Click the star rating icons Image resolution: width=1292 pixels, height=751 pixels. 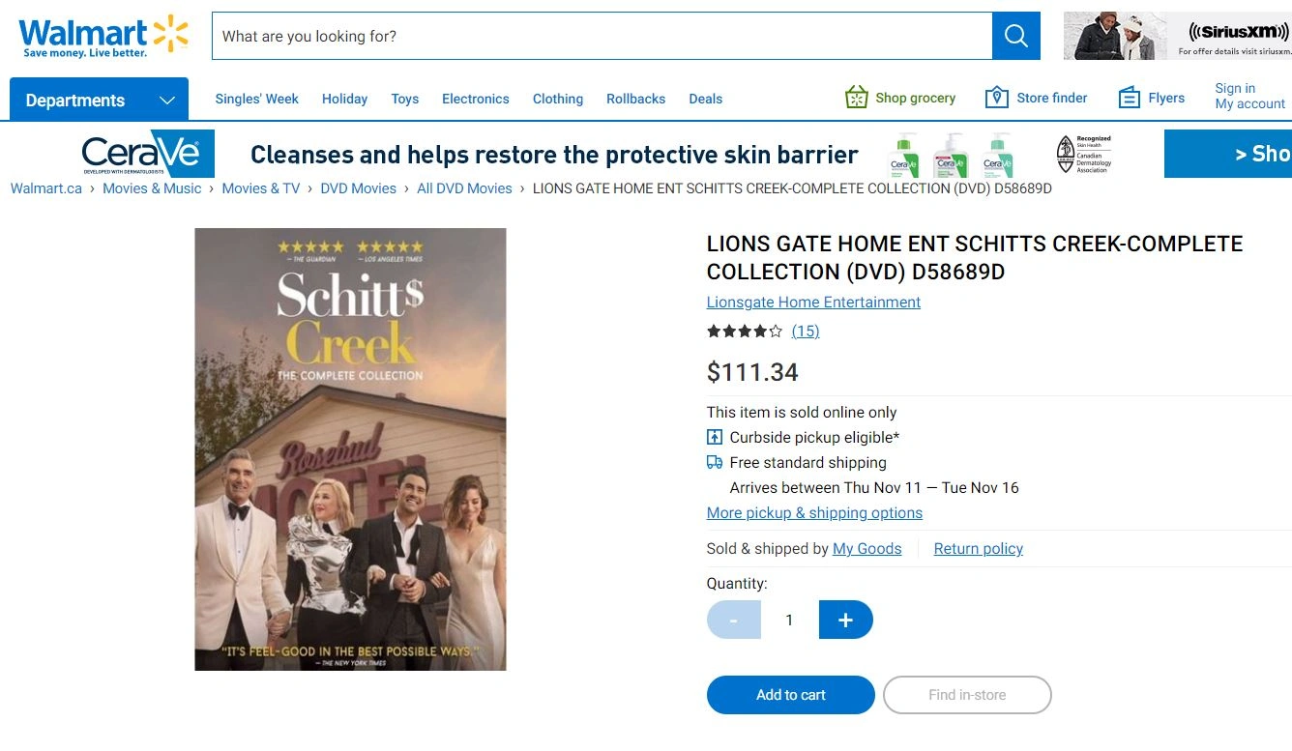(x=744, y=332)
